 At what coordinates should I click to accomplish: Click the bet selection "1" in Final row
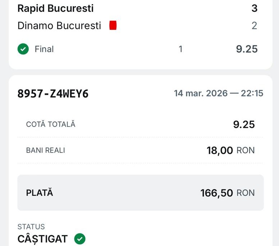180,49
